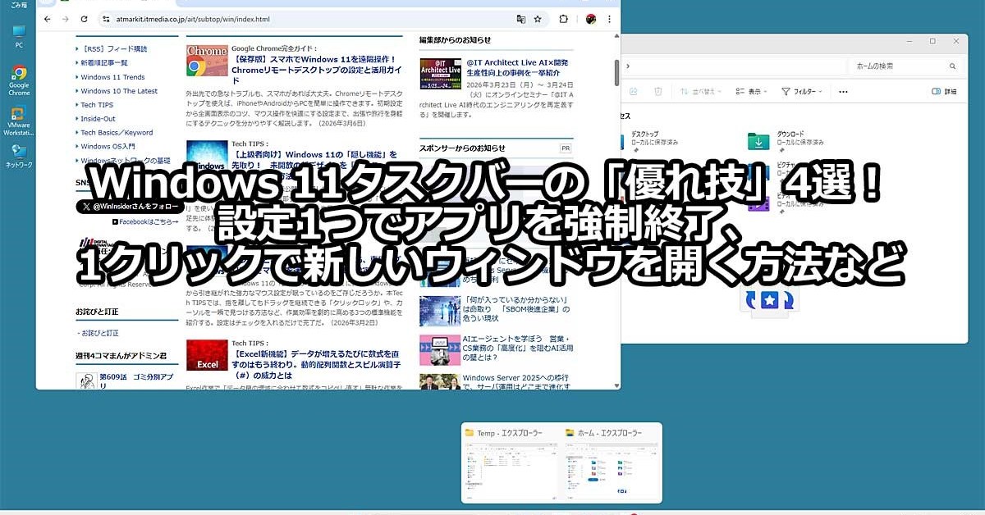985x515 pixels.
Task: Open Explorer's three-dot more options menu
Action: pos(842,91)
